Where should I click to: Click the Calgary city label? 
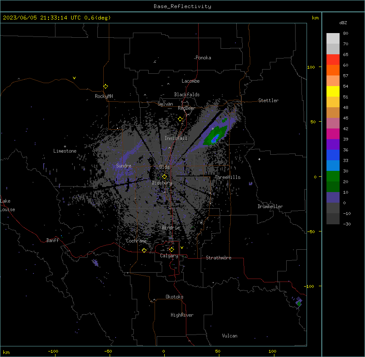coord(169,256)
